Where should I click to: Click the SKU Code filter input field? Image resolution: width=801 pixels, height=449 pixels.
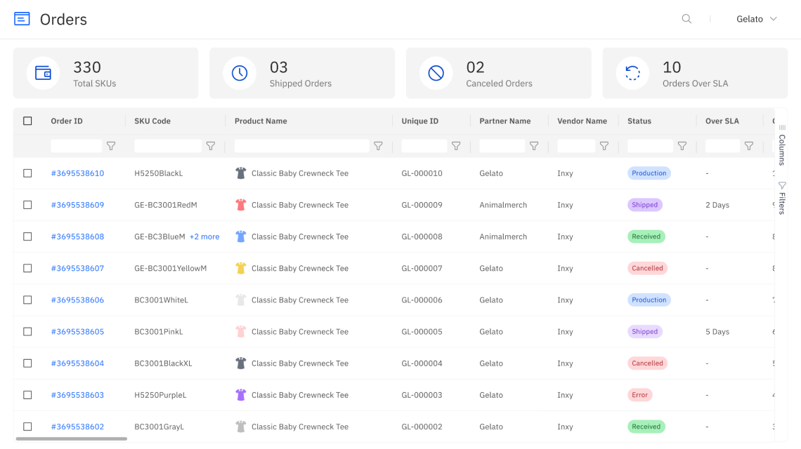[167, 146]
